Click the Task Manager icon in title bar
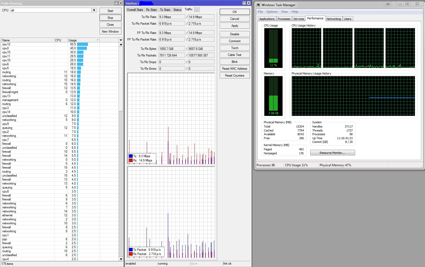425x267 pixels. tap(258, 5)
